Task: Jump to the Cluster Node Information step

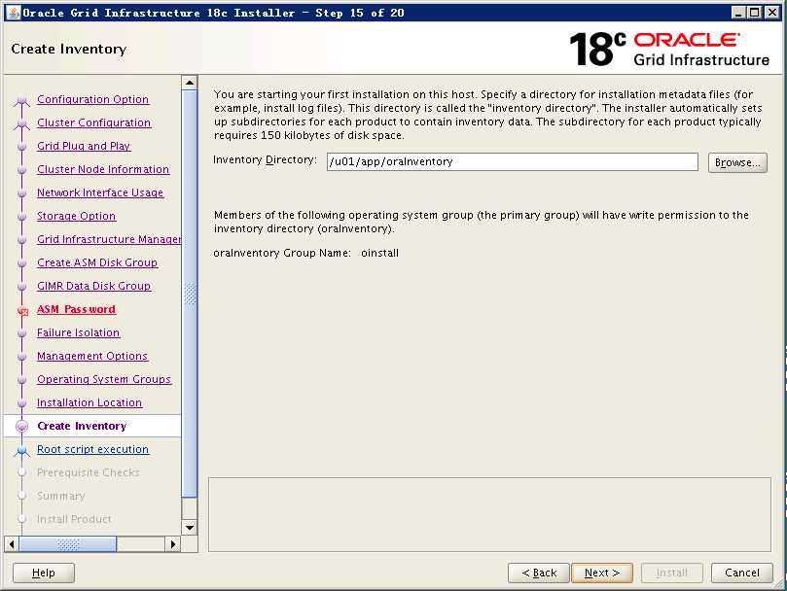Action: [x=103, y=169]
